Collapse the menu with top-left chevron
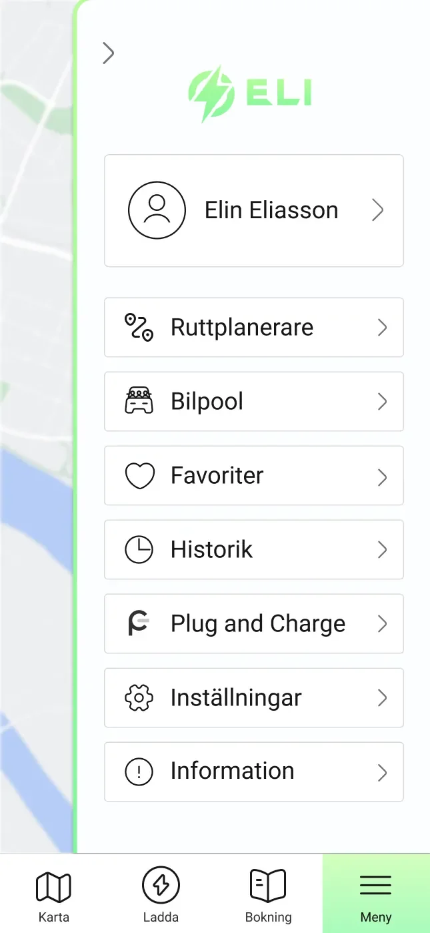 [108, 53]
